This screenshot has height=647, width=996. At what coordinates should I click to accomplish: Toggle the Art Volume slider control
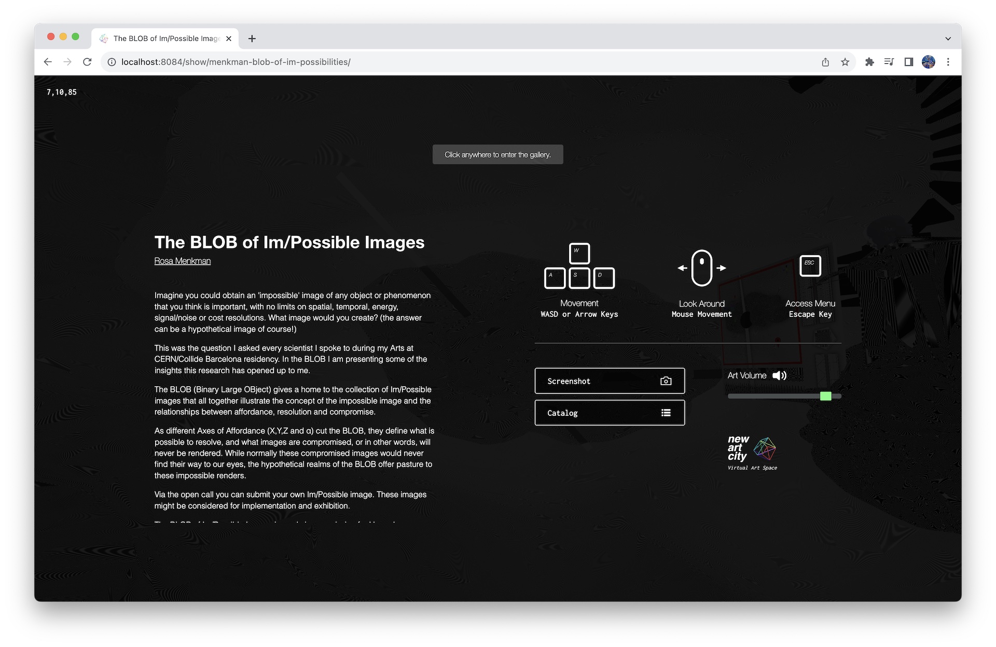click(x=780, y=376)
